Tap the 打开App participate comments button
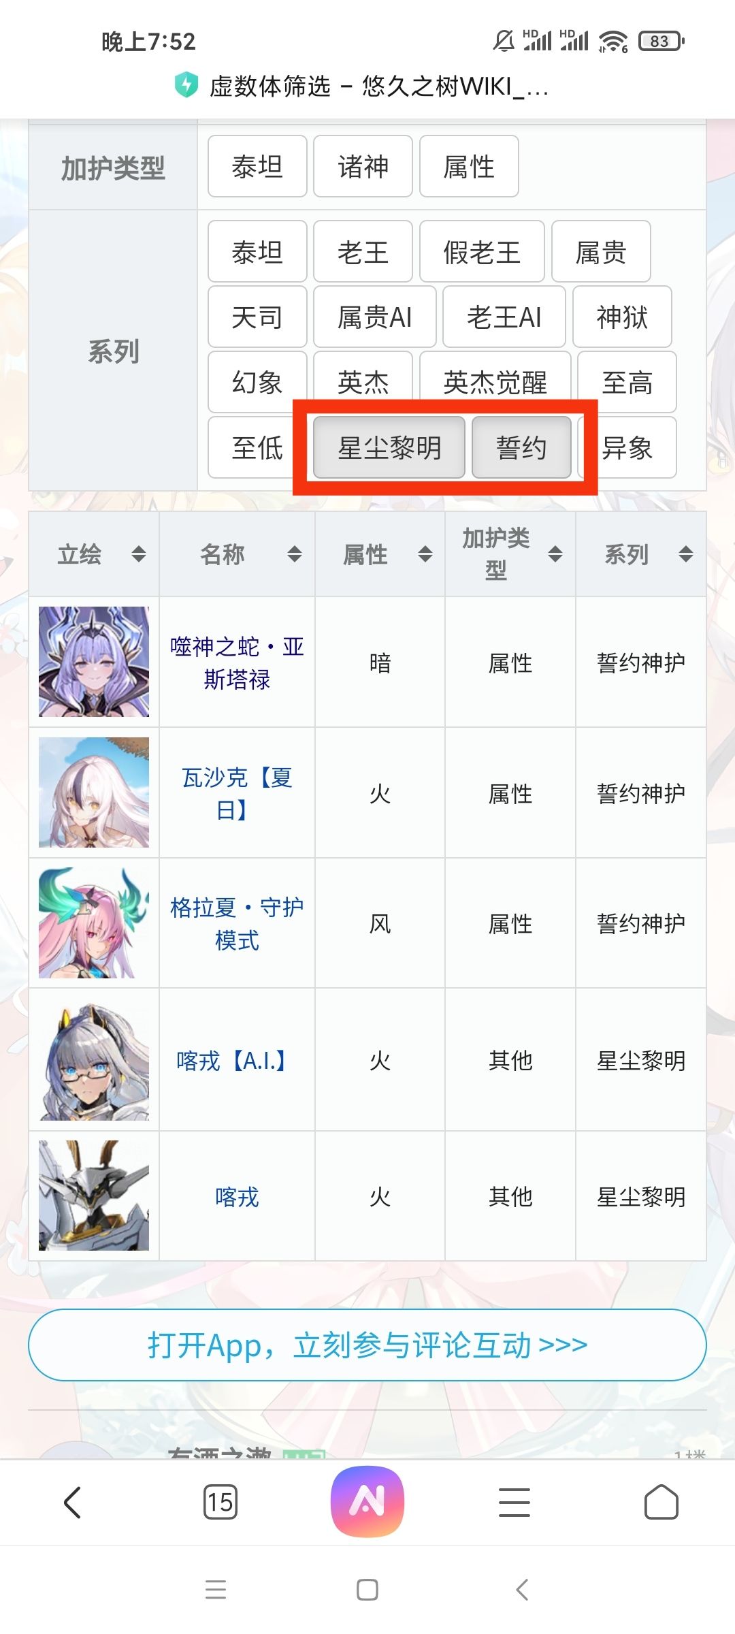 [x=367, y=1345]
